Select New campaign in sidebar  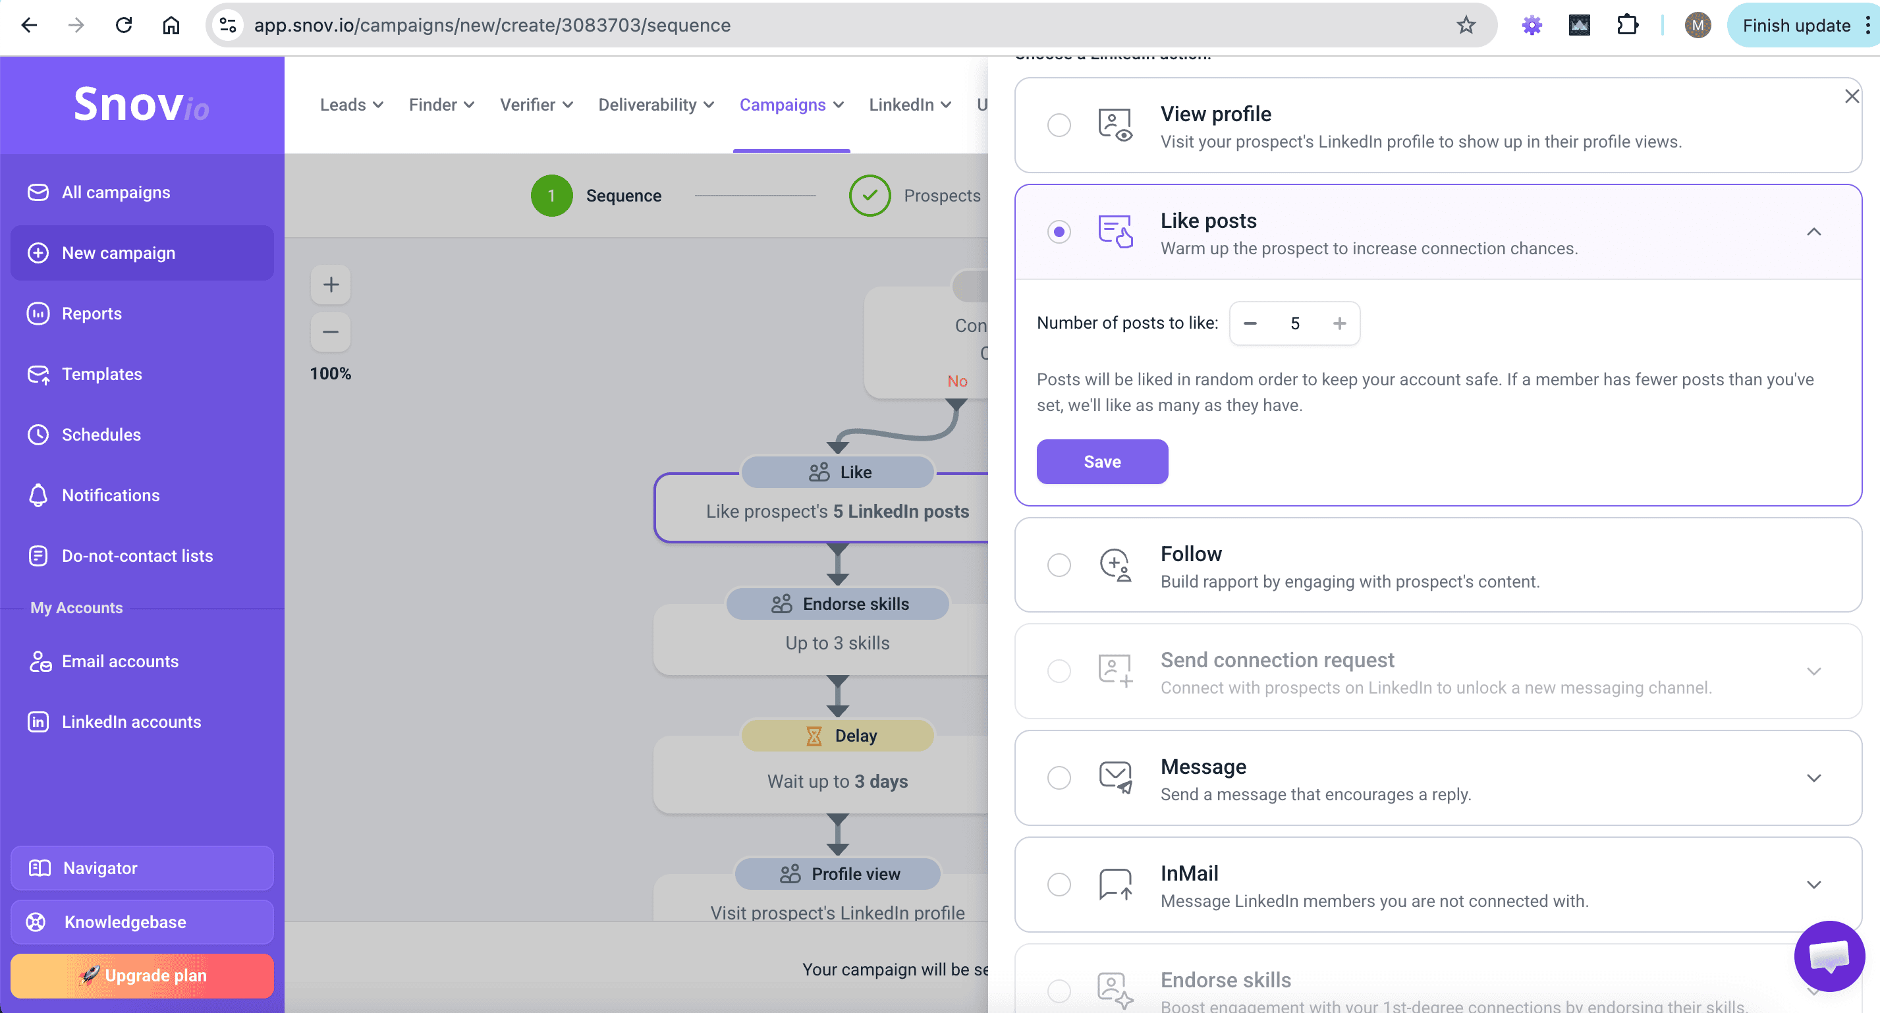coord(142,253)
